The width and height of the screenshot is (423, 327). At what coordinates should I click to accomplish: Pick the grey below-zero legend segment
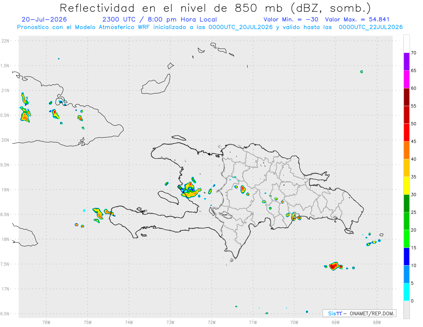point(406,310)
